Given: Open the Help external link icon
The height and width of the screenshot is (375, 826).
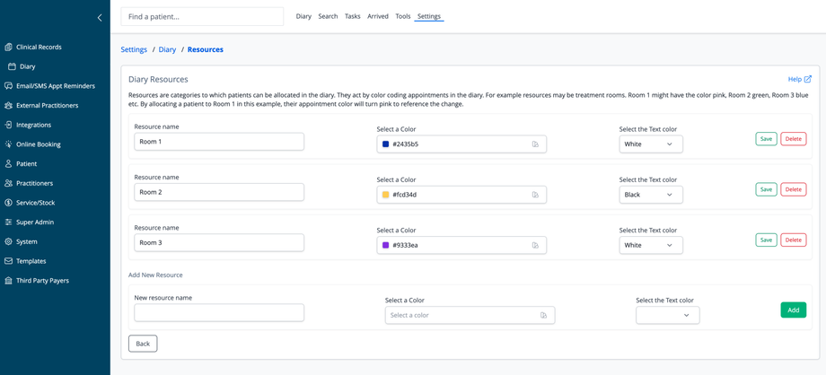Looking at the screenshot, I should point(807,79).
